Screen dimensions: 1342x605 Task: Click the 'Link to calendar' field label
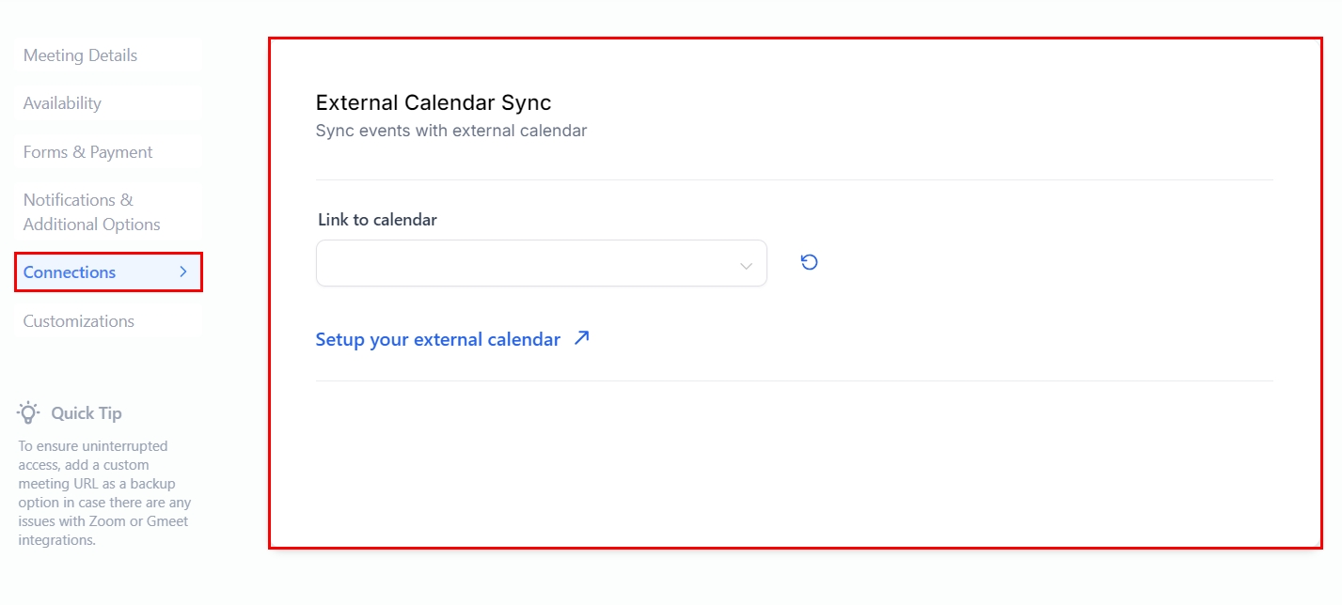coord(377,220)
